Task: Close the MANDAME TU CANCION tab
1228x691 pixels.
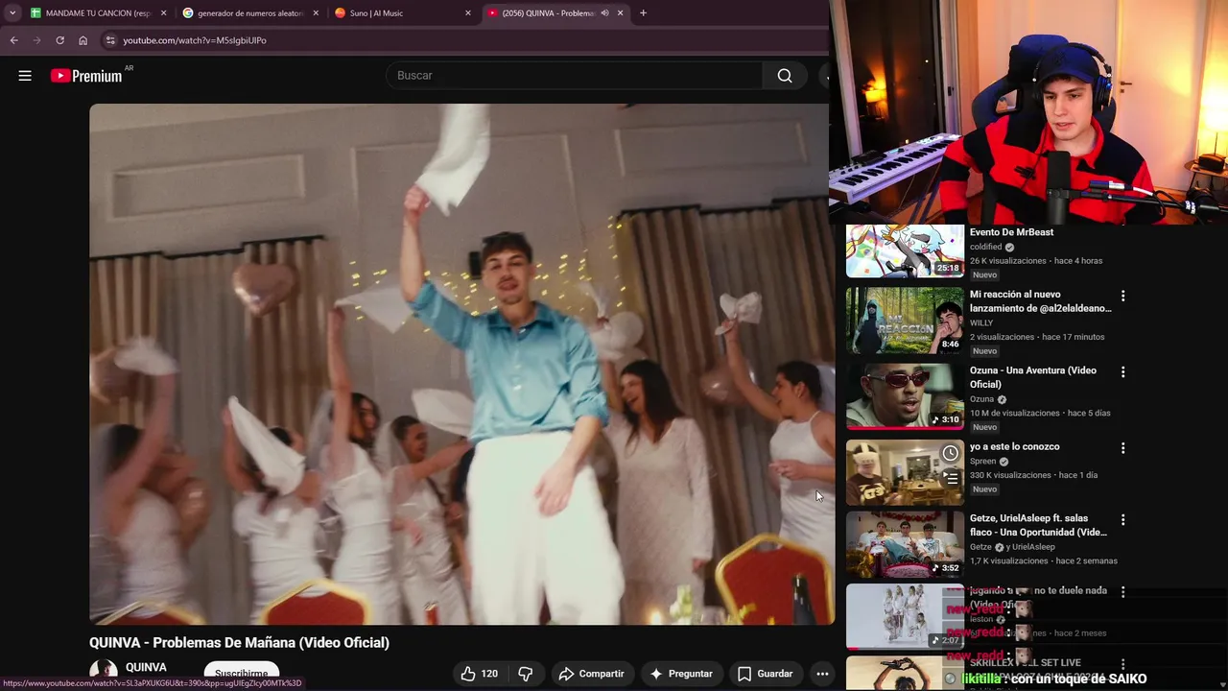Action: tap(163, 12)
